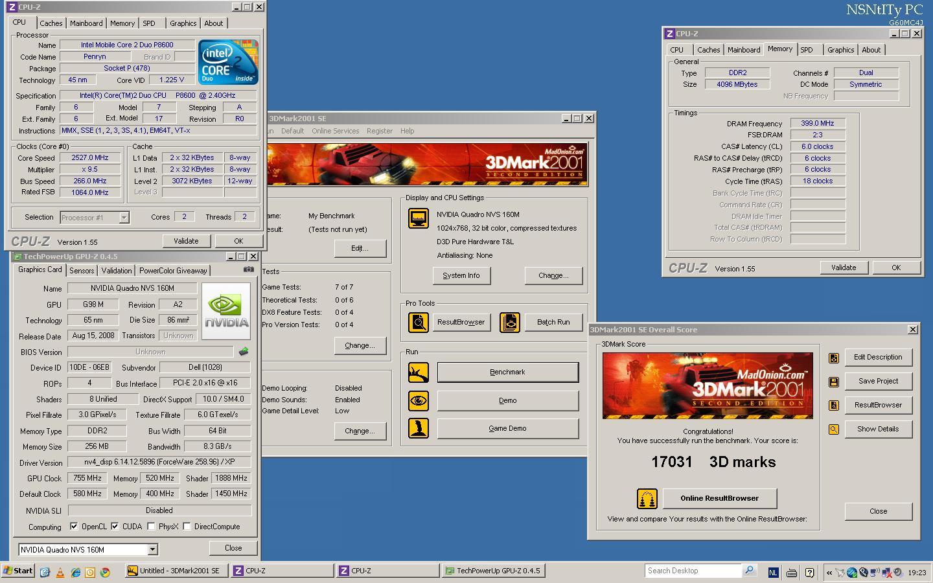Click the Online ResultBrowser people icon
This screenshot has width=933, height=583.
click(x=647, y=499)
